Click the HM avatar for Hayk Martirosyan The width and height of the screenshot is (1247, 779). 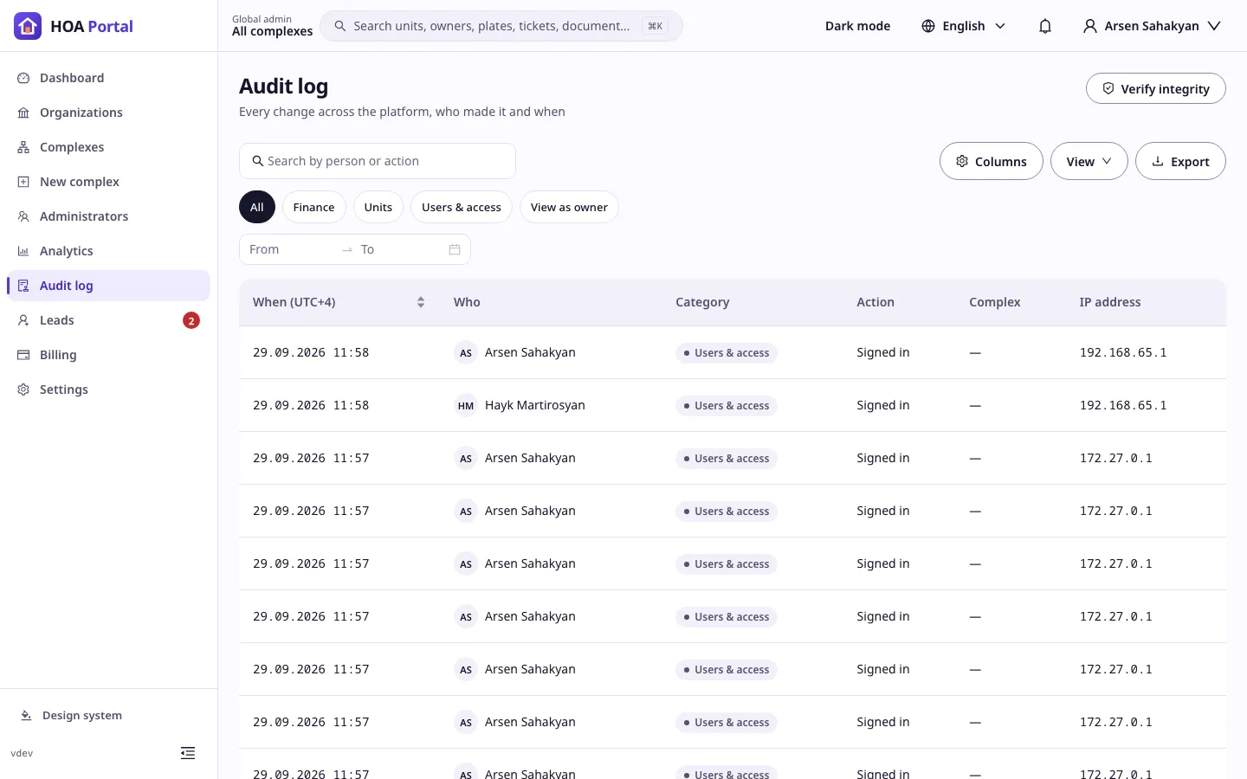466,406
